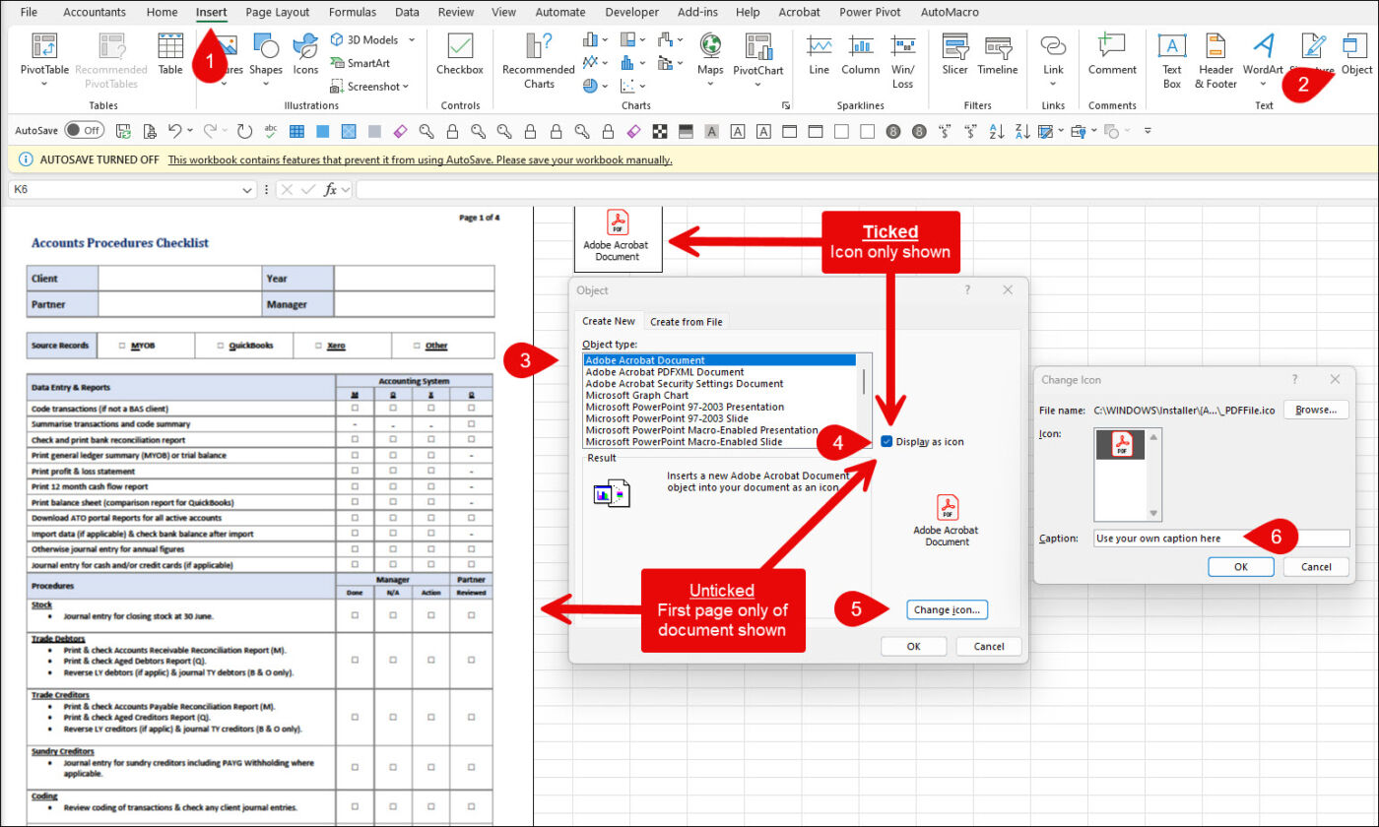Switch to the Page Layout tab

coord(277,12)
